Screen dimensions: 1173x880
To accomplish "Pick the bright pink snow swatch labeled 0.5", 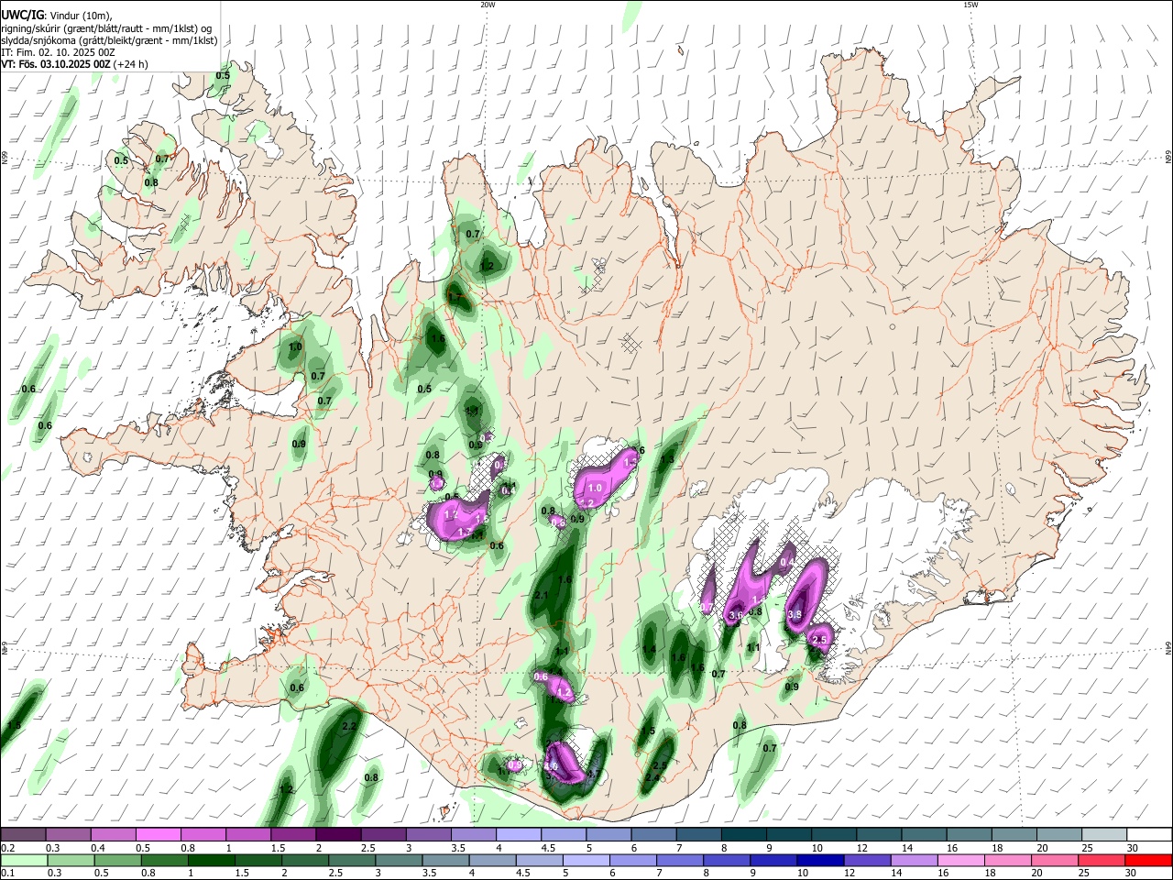I will coord(159,834).
